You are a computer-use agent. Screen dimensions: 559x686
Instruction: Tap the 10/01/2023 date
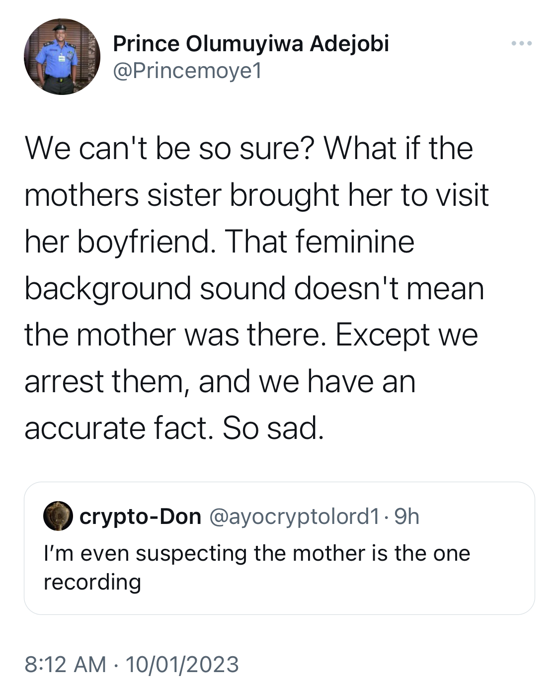[x=182, y=665]
